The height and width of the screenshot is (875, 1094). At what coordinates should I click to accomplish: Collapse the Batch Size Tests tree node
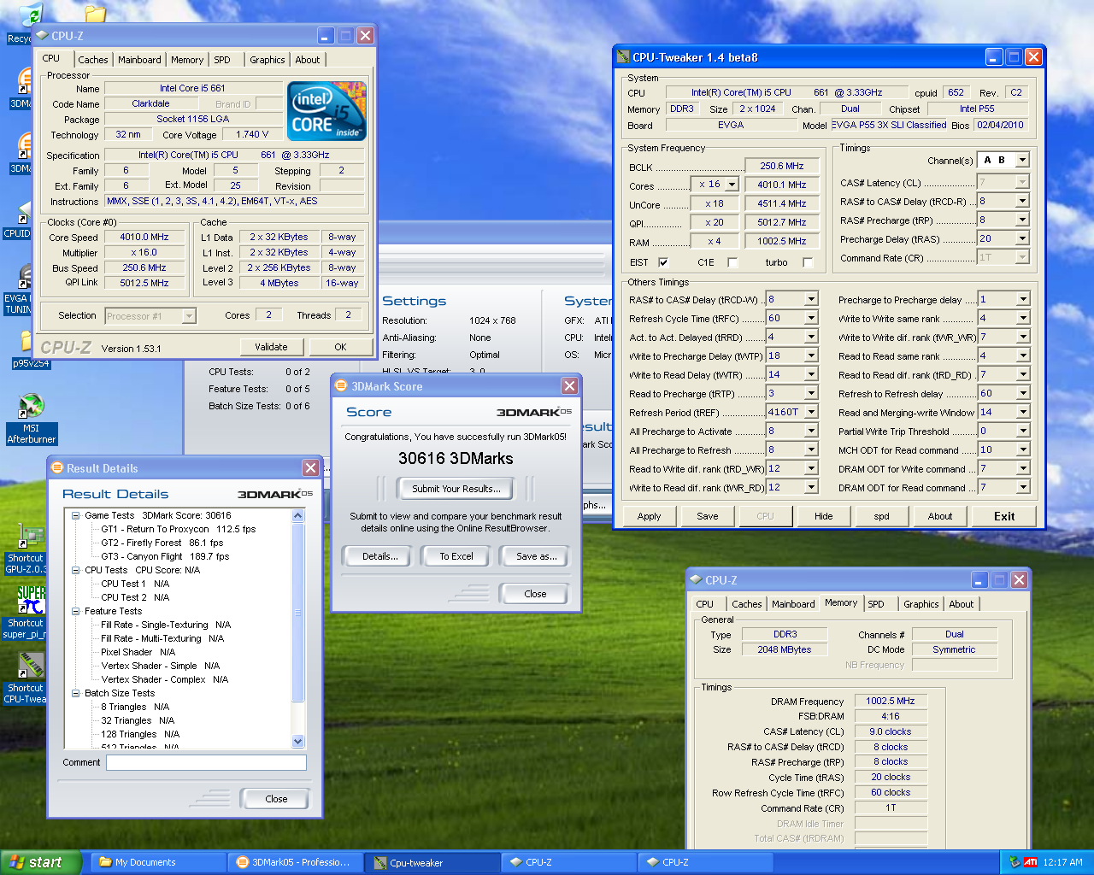(75, 693)
